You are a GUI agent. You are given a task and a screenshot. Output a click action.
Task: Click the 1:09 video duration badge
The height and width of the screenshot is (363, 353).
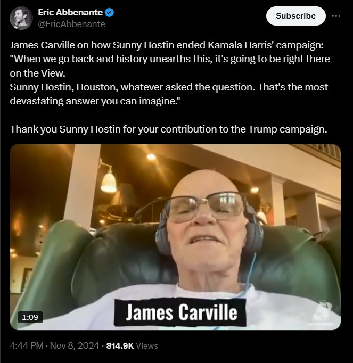click(30, 317)
